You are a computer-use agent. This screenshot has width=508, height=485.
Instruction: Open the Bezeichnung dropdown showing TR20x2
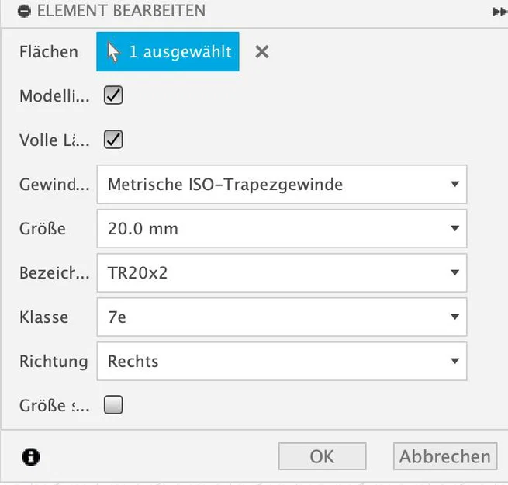[x=282, y=272]
